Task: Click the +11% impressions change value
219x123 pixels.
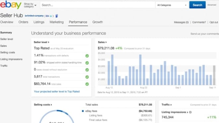Action: [212, 117]
